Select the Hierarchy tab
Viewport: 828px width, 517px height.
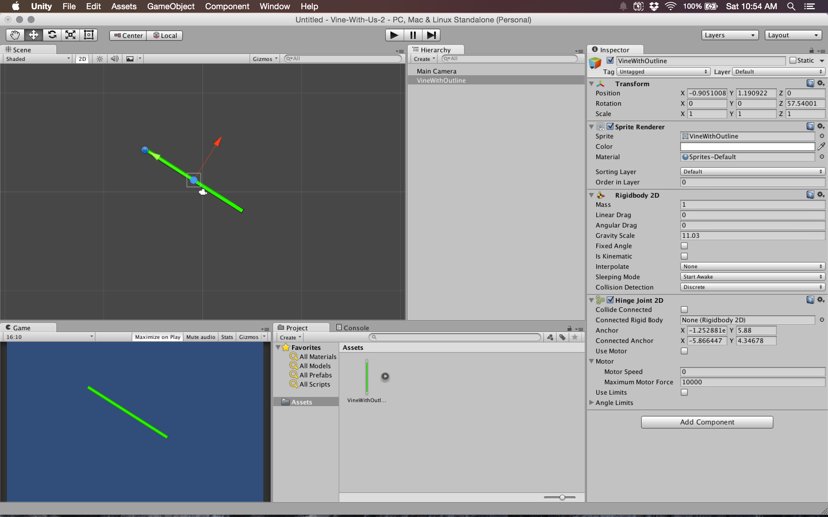[435, 50]
